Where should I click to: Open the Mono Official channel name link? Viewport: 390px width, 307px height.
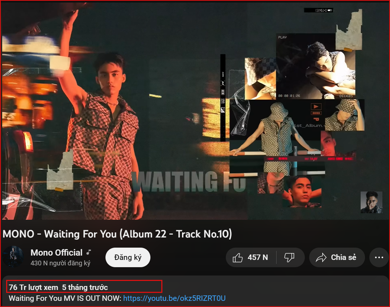[x=57, y=253]
